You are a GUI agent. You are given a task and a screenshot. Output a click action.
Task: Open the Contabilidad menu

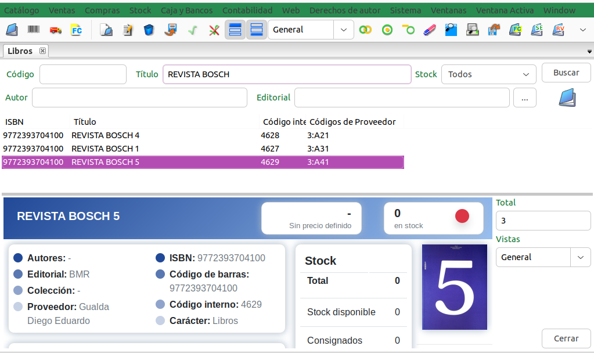(x=247, y=10)
